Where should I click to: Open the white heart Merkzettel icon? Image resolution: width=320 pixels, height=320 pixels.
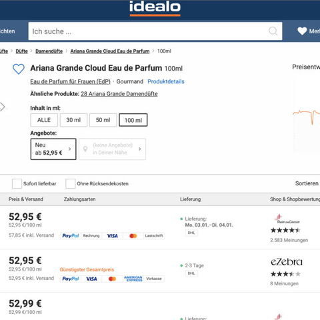click(302, 31)
